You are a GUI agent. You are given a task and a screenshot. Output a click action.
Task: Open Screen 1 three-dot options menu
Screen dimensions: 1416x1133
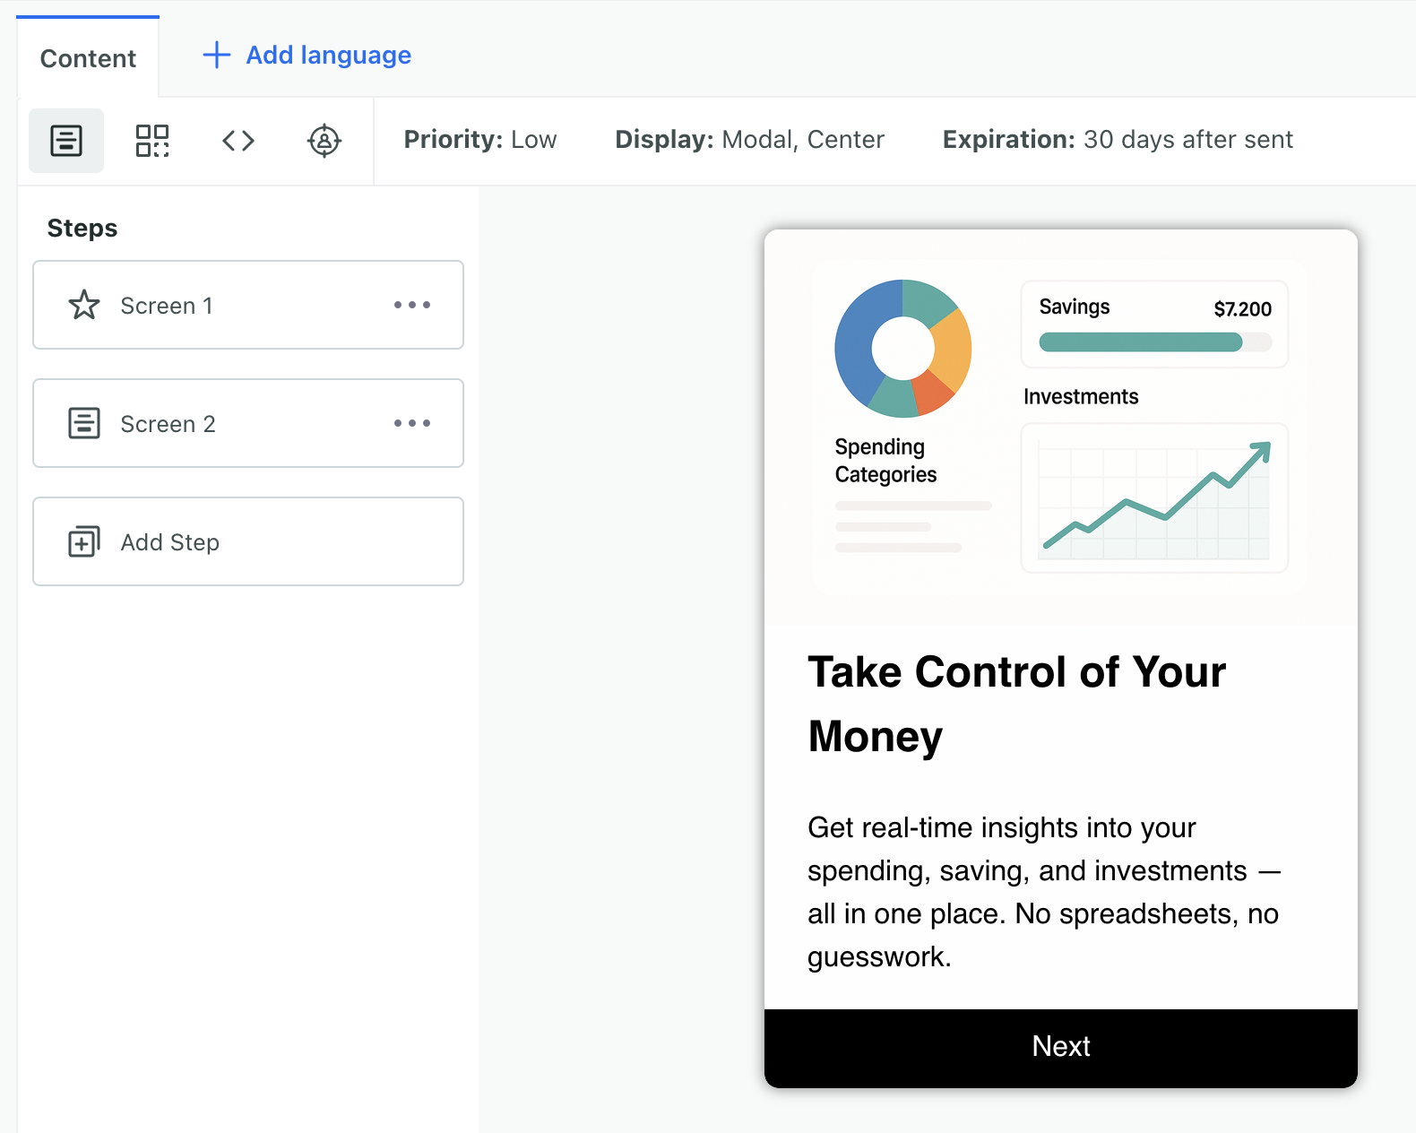(x=412, y=305)
